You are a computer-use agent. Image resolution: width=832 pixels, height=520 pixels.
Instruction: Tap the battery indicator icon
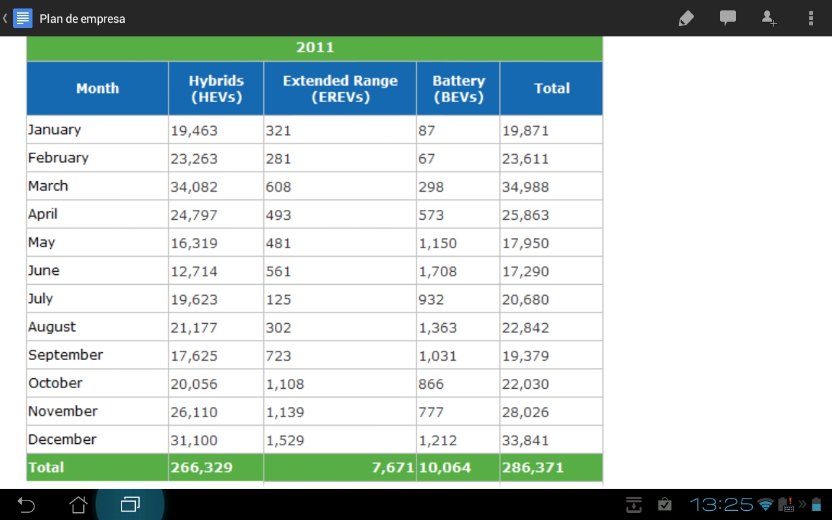(816, 504)
